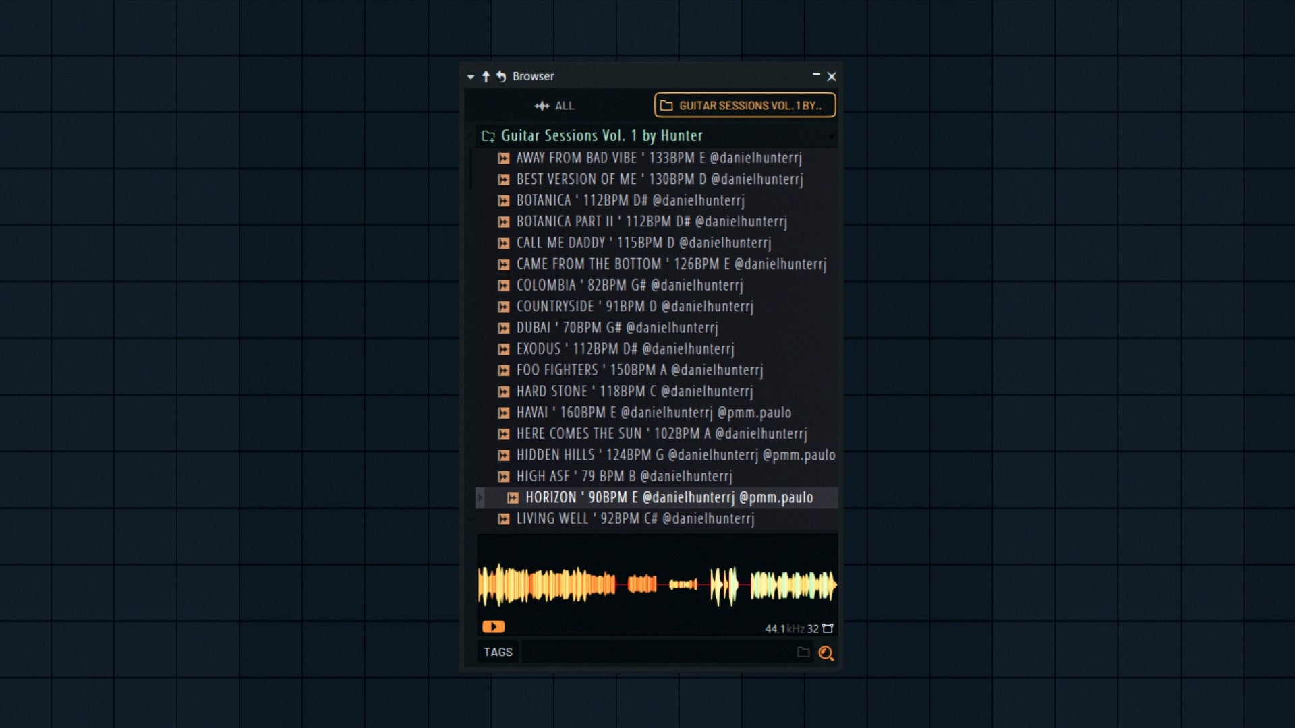
Task: Select BOTANICA 112BPM D# sample
Action: click(630, 200)
